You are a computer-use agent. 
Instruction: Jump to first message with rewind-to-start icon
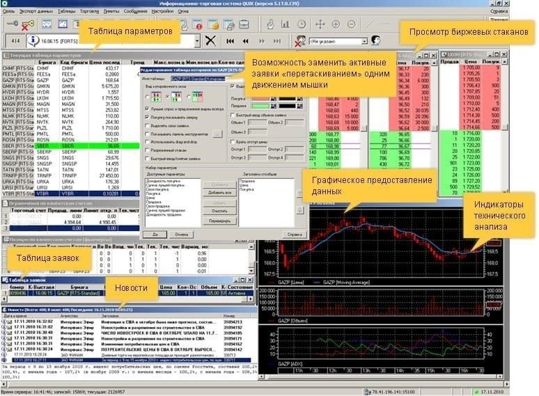tap(231, 41)
